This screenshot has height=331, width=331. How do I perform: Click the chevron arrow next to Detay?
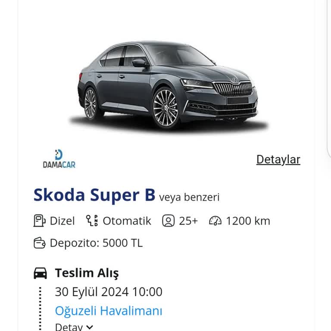tap(90, 327)
